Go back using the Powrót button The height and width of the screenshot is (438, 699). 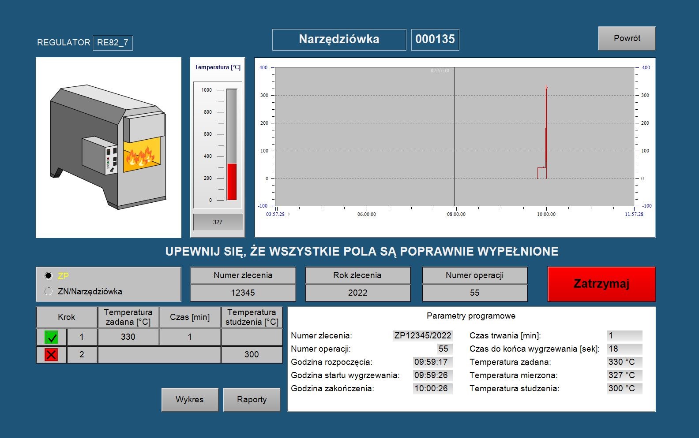coord(627,38)
